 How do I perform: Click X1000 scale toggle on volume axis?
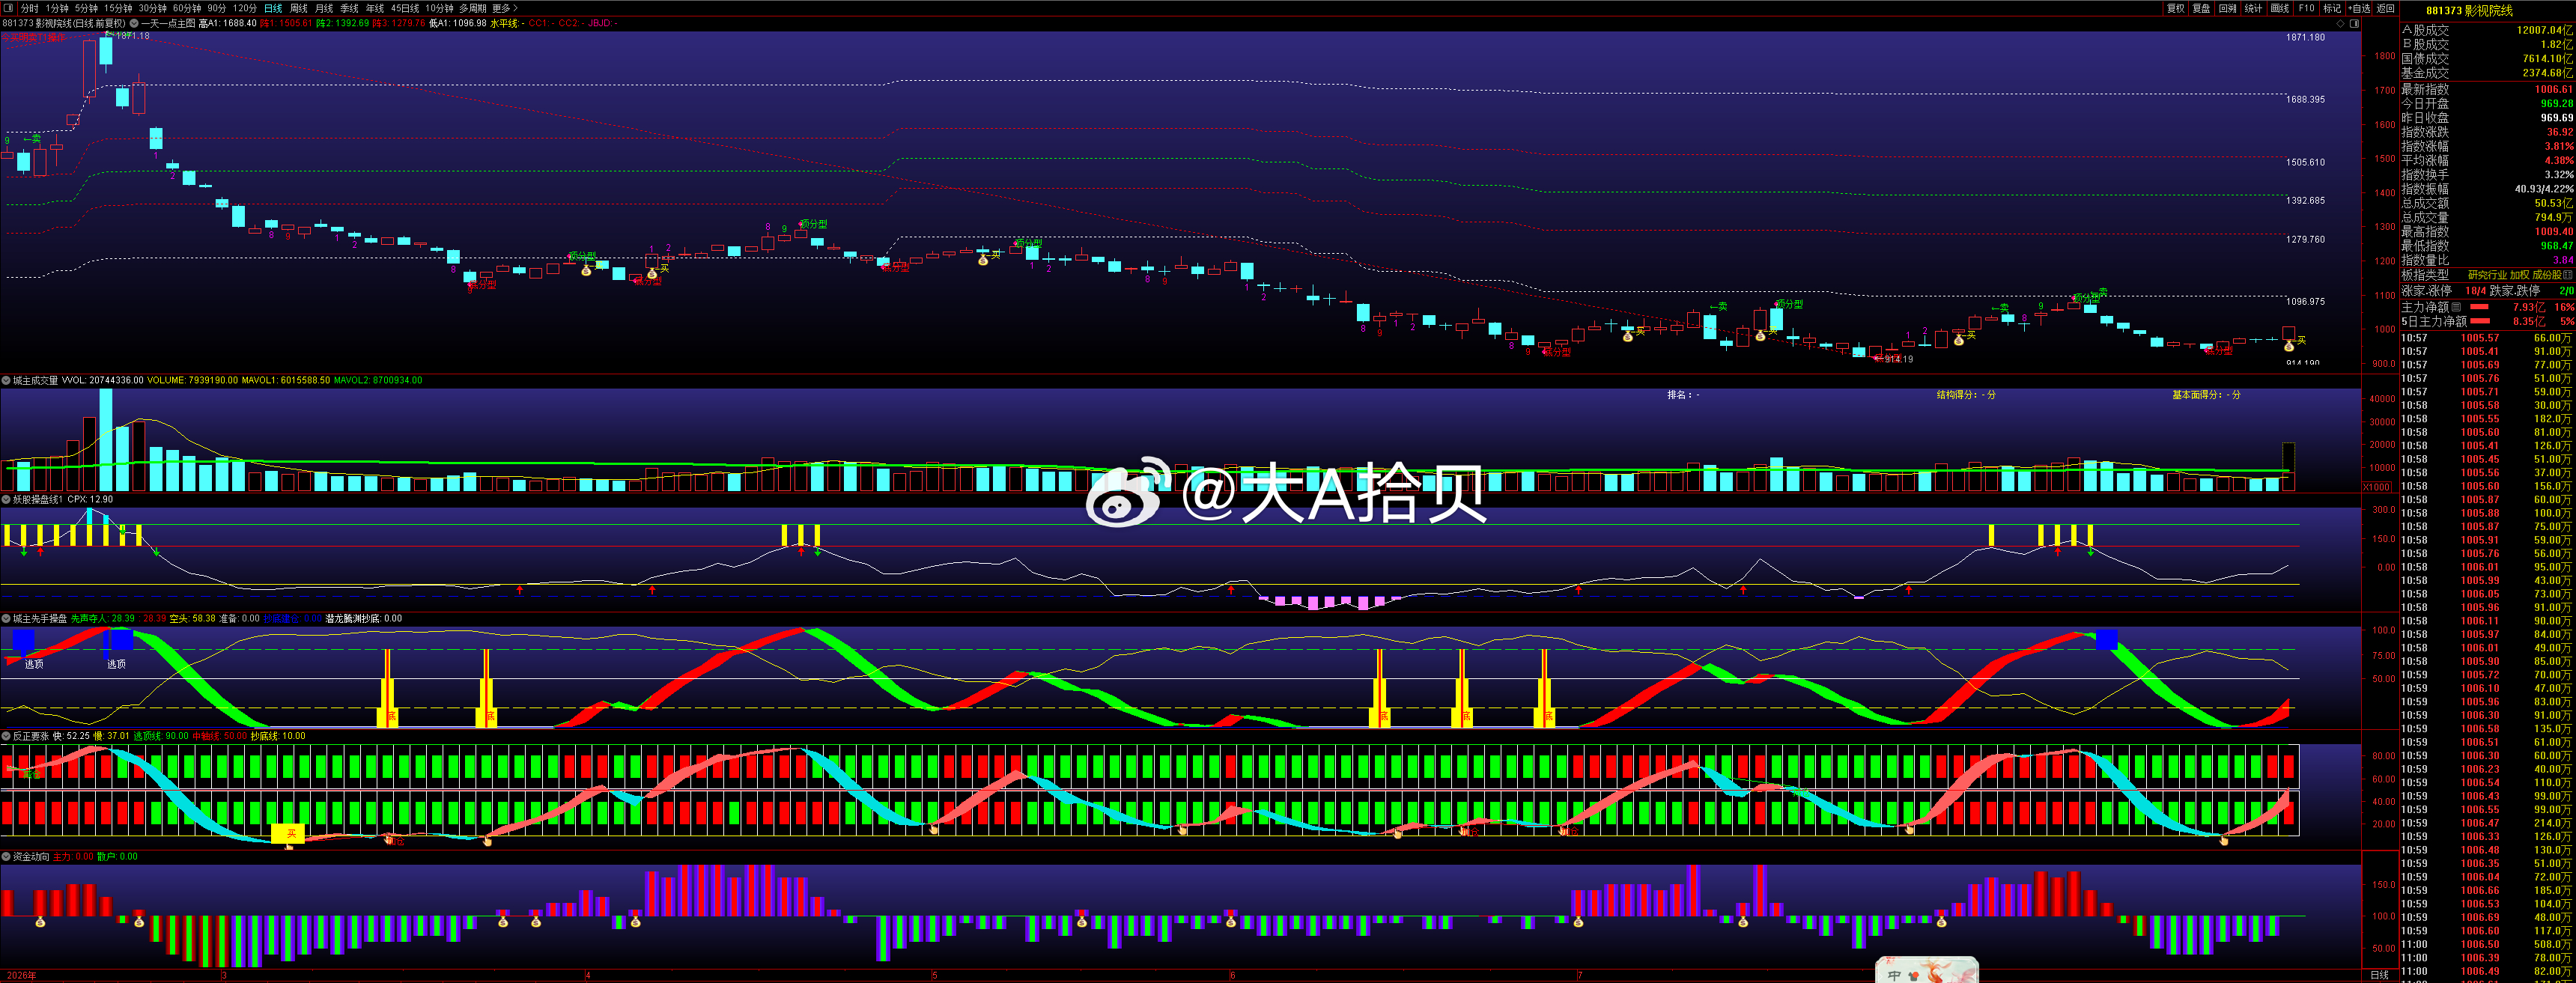tap(2378, 487)
